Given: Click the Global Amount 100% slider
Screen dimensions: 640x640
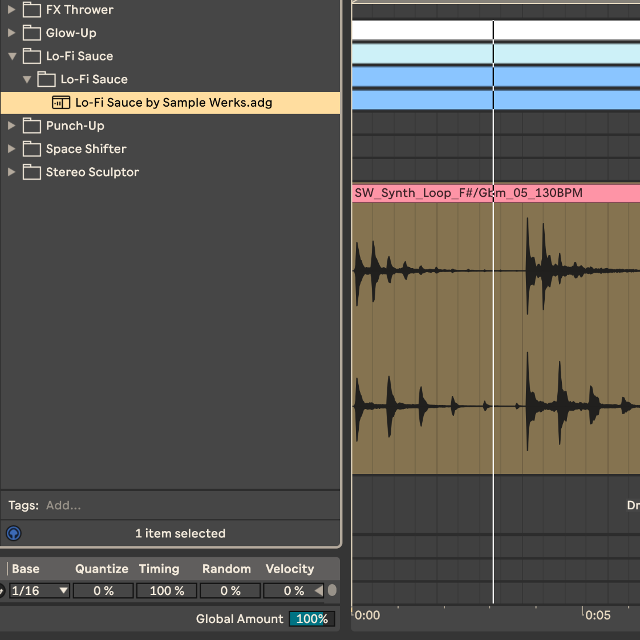Looking at the screenshot, I should tap(311, 619).
